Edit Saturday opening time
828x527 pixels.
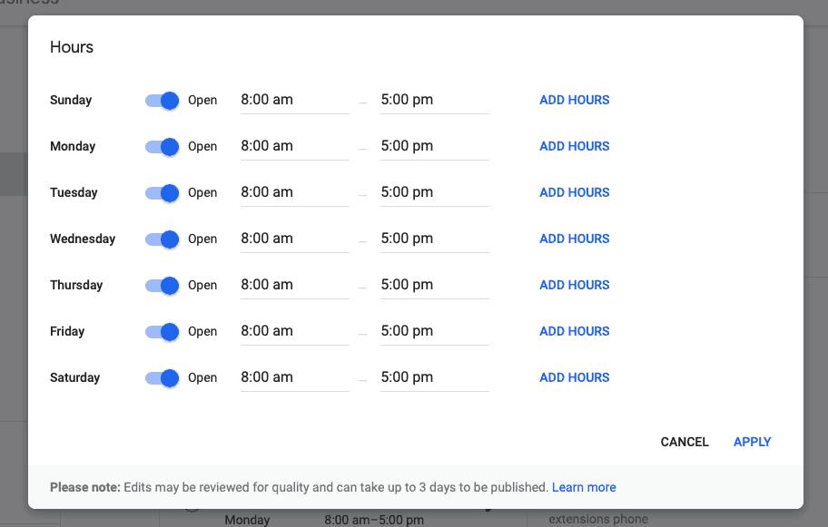coord(294,378)
